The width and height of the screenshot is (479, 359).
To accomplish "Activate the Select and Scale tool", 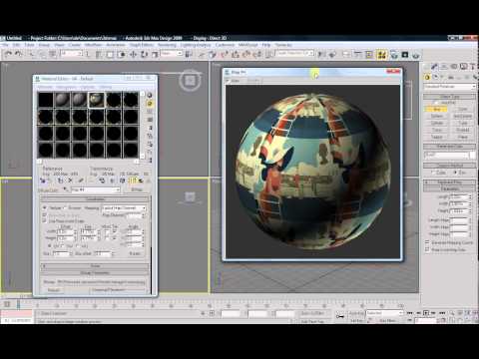I will point(155,54).
